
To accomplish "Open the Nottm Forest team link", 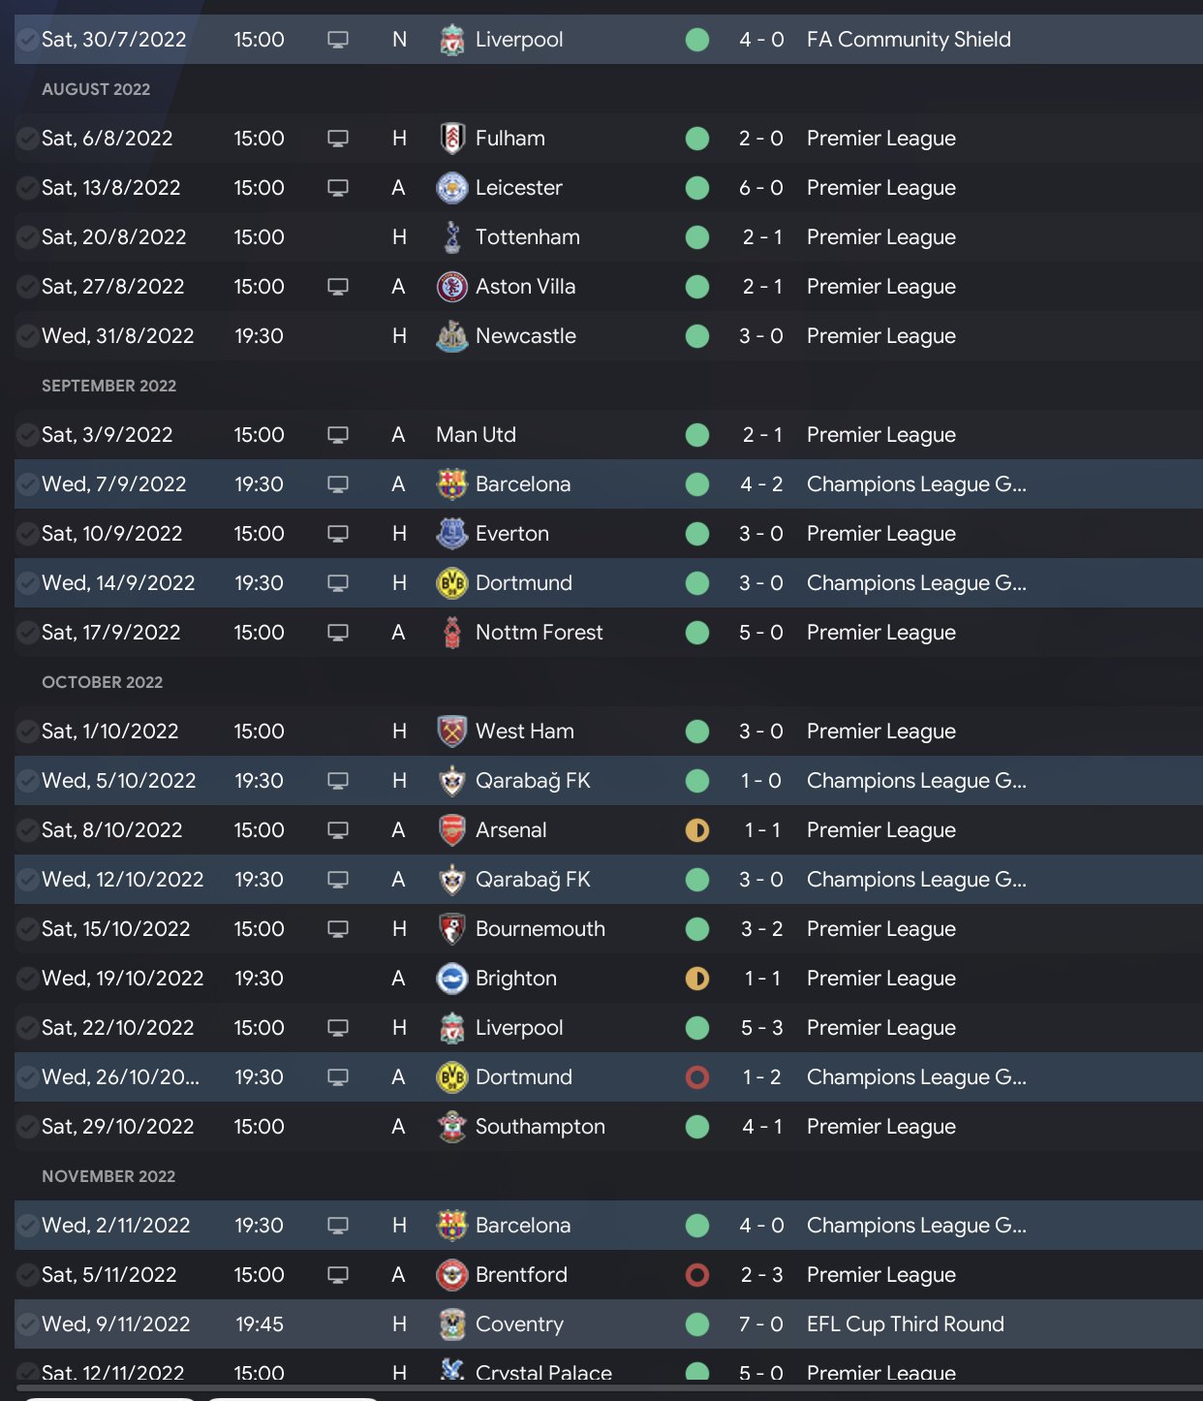I will [x=539, y=633].
